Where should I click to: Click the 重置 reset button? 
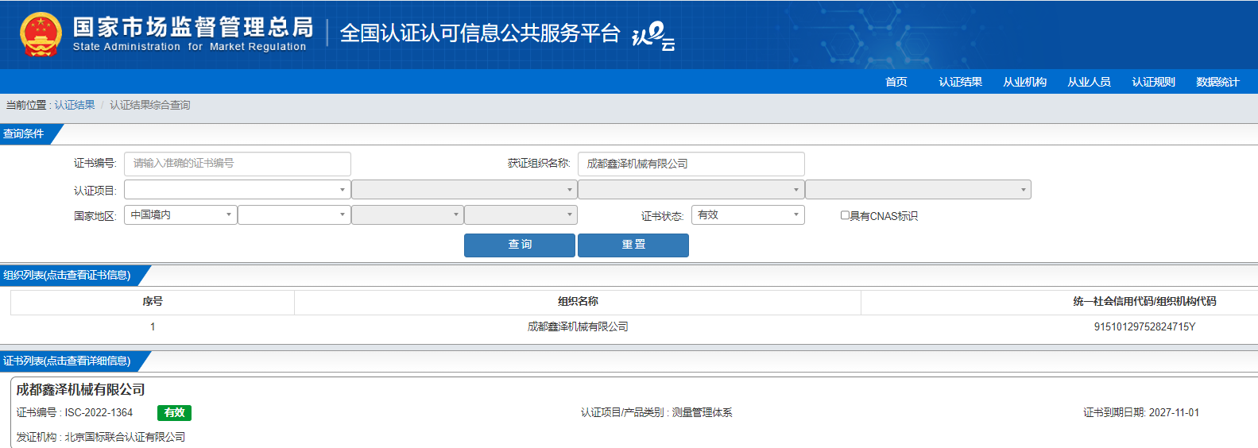click(x=633, y=245)
